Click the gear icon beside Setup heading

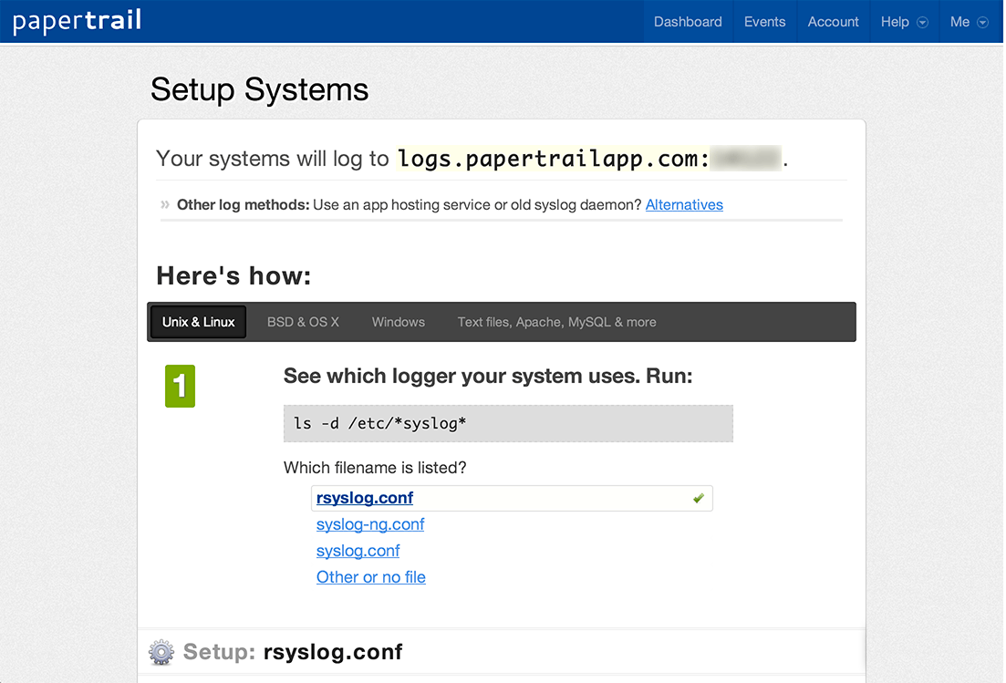(161, 652)
